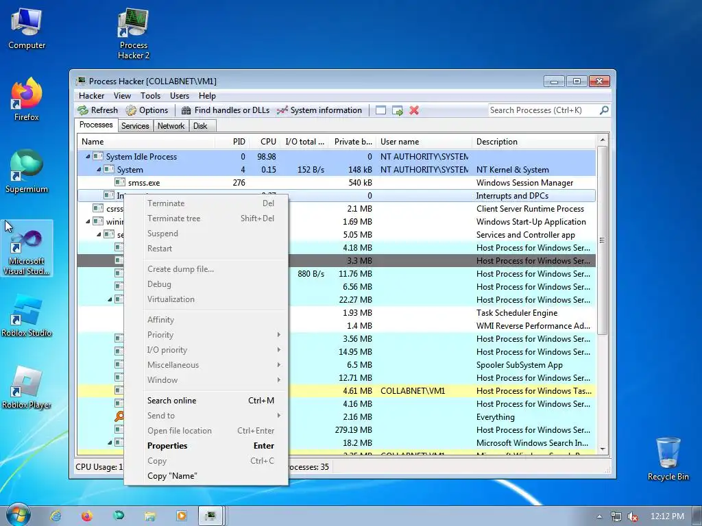Open Windows Media Player taskbar icon
Image resolution: width=702 pixels, height=526 pixels.
pyautogui.click(x=181, y=516)
